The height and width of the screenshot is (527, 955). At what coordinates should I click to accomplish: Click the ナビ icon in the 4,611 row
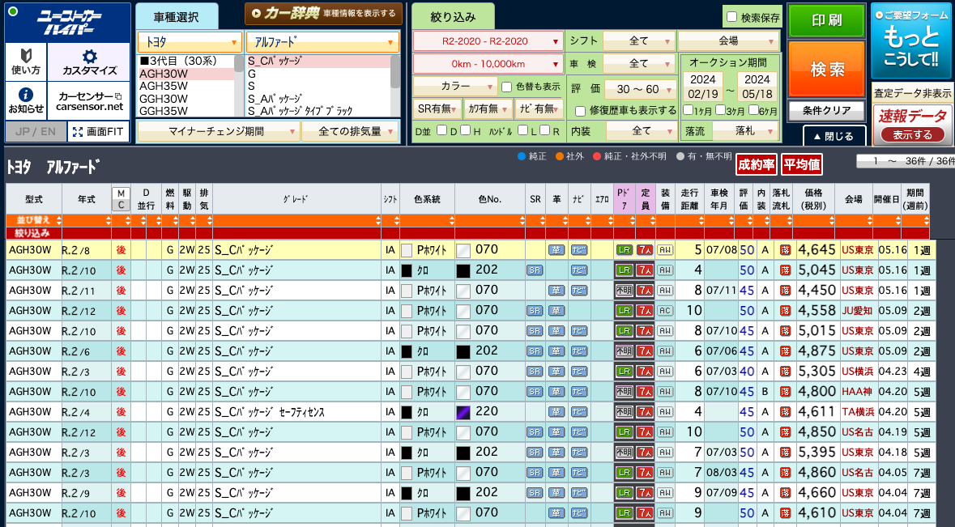(579, 412)
